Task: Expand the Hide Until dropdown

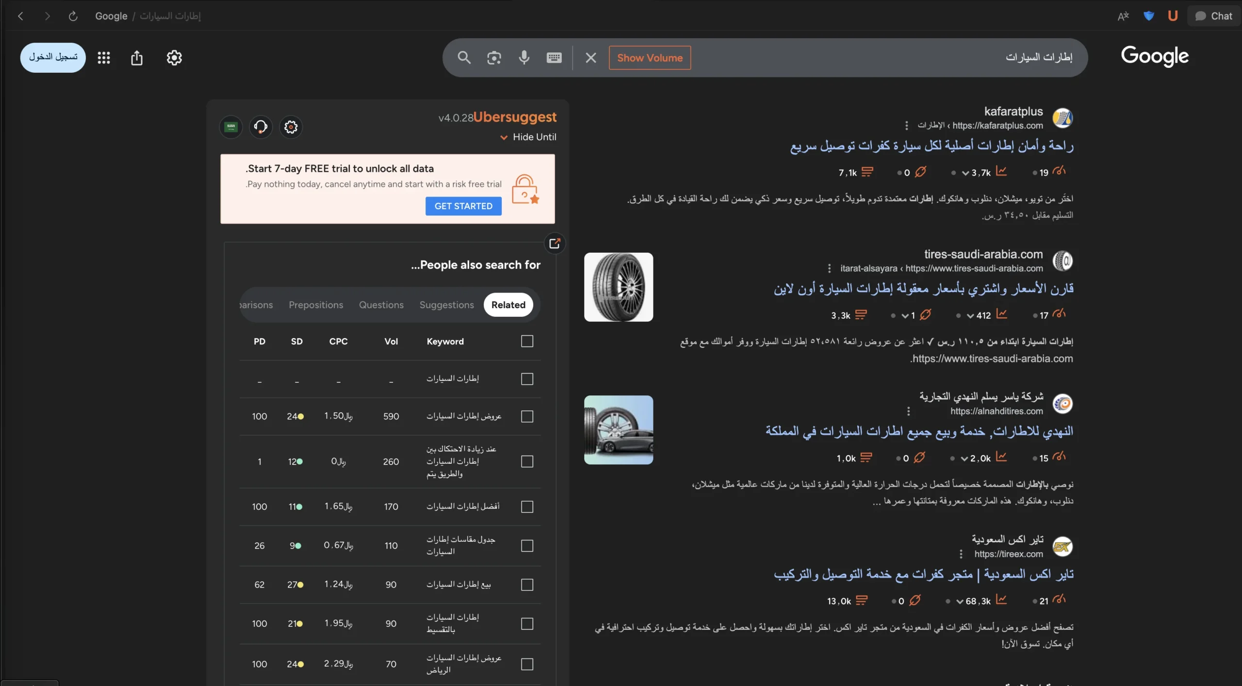Action: (528, 137)
